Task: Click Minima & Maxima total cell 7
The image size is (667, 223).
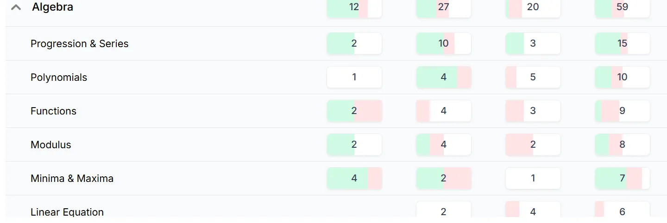Action: (622, 178)
